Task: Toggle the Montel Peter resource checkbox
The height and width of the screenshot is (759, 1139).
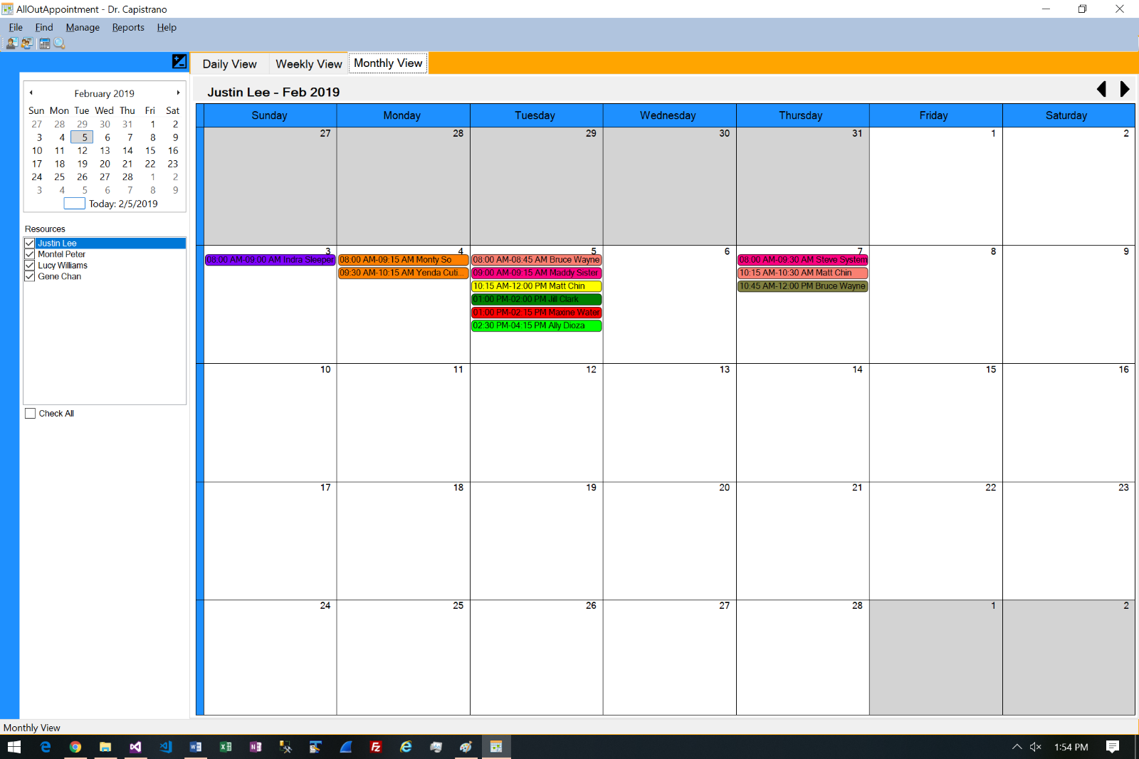Action: tap(30, 254)
